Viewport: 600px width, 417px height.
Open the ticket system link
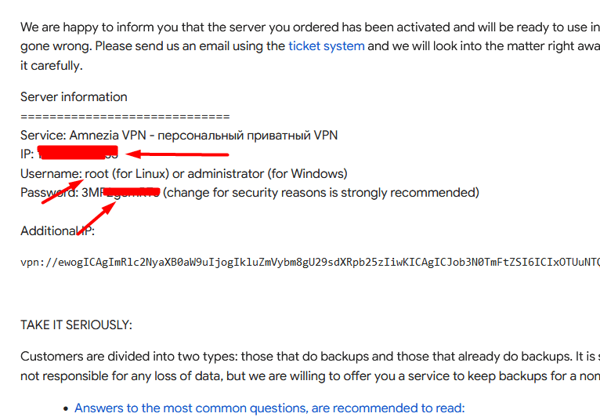[326, 46]
